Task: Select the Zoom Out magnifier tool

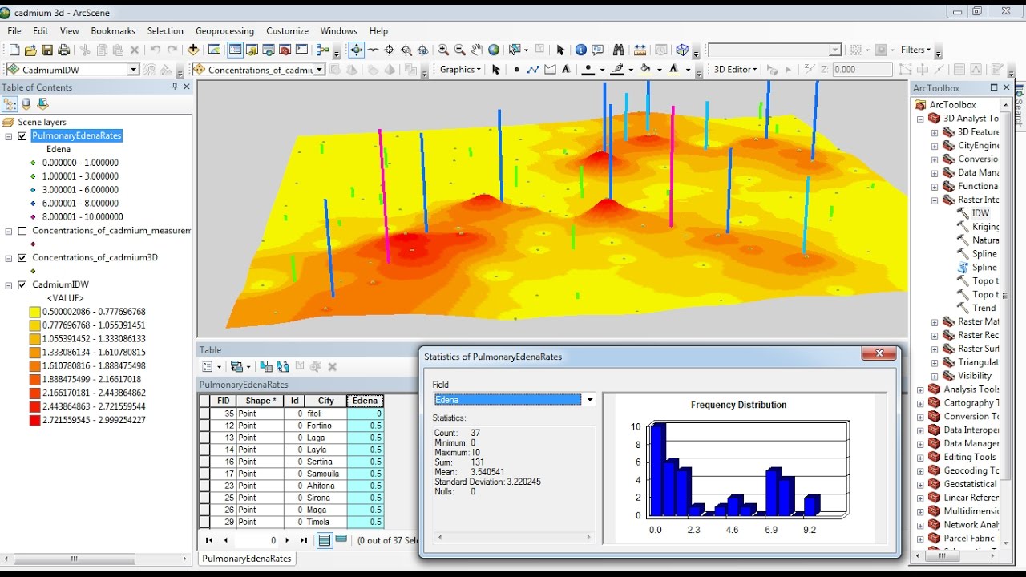Action: [x=459, y=50]
